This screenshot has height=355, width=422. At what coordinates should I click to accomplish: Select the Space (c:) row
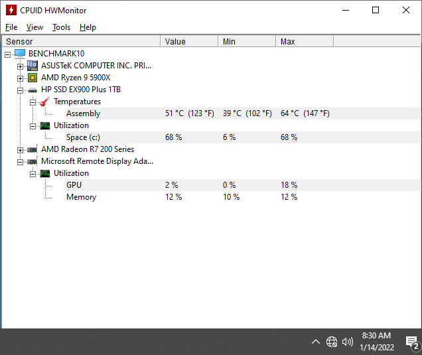[242, 137]
